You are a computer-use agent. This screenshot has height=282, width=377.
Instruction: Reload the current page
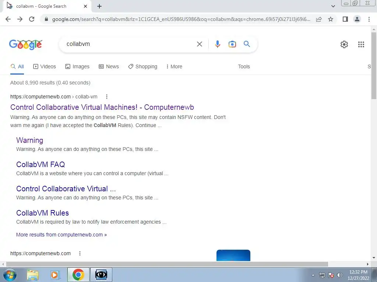point(32,19)
